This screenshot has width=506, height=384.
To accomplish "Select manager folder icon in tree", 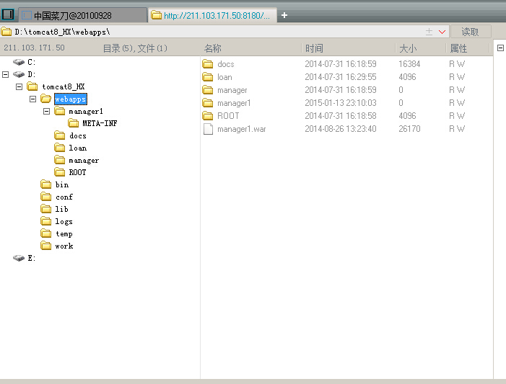I will point(60,160).
